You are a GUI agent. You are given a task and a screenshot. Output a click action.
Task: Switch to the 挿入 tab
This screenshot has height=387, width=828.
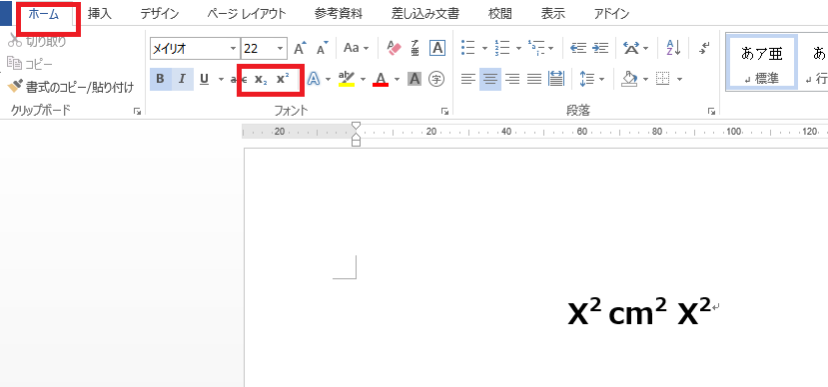(x=100, y=14)
